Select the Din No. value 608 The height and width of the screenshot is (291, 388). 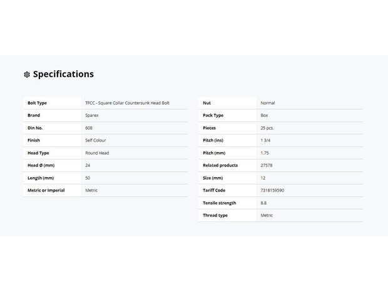tap(89, 128)
